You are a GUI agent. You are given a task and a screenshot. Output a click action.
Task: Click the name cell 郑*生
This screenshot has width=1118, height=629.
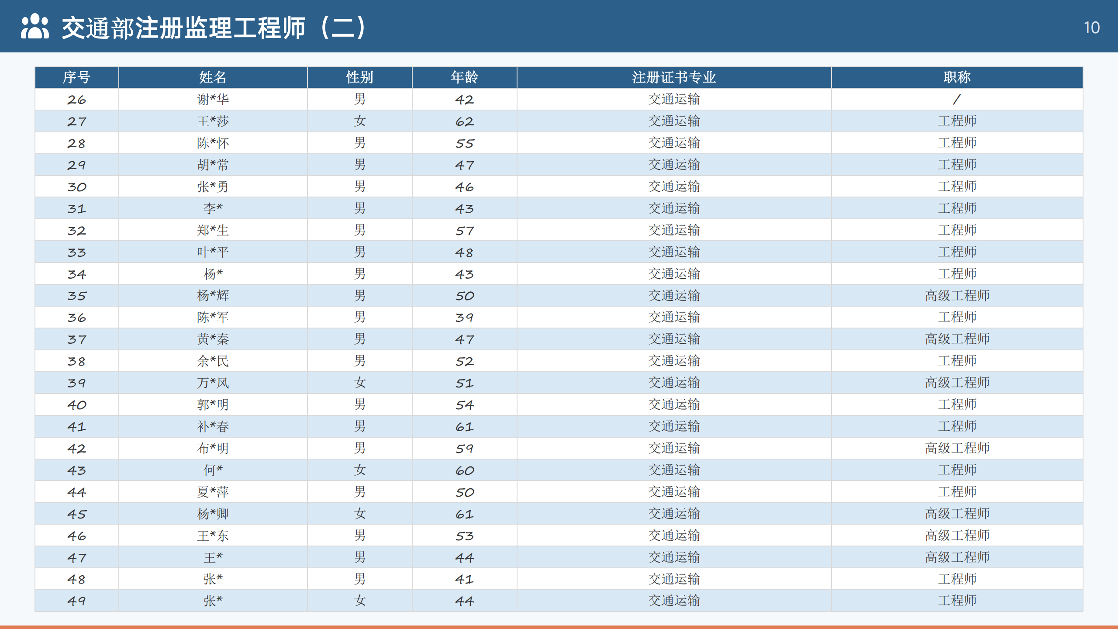pos(213,230)
